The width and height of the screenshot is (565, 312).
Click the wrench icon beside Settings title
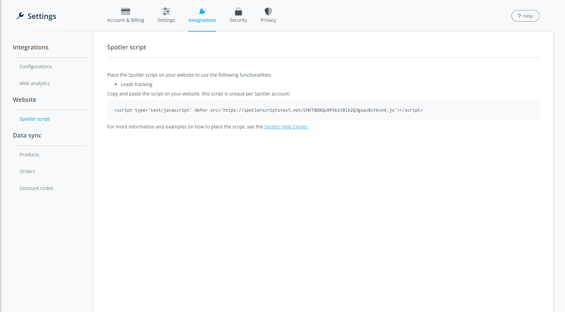click(20, 16)
